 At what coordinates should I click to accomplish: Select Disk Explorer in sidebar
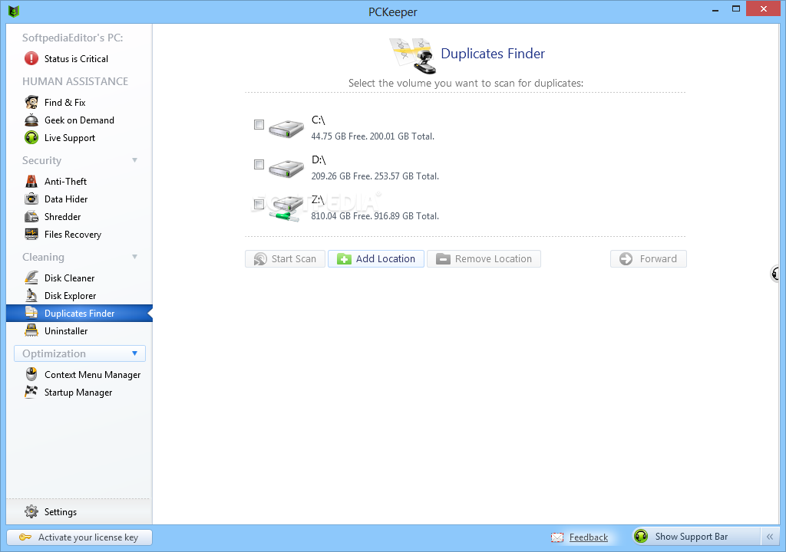pyautogui.click(x=70, y=295)
